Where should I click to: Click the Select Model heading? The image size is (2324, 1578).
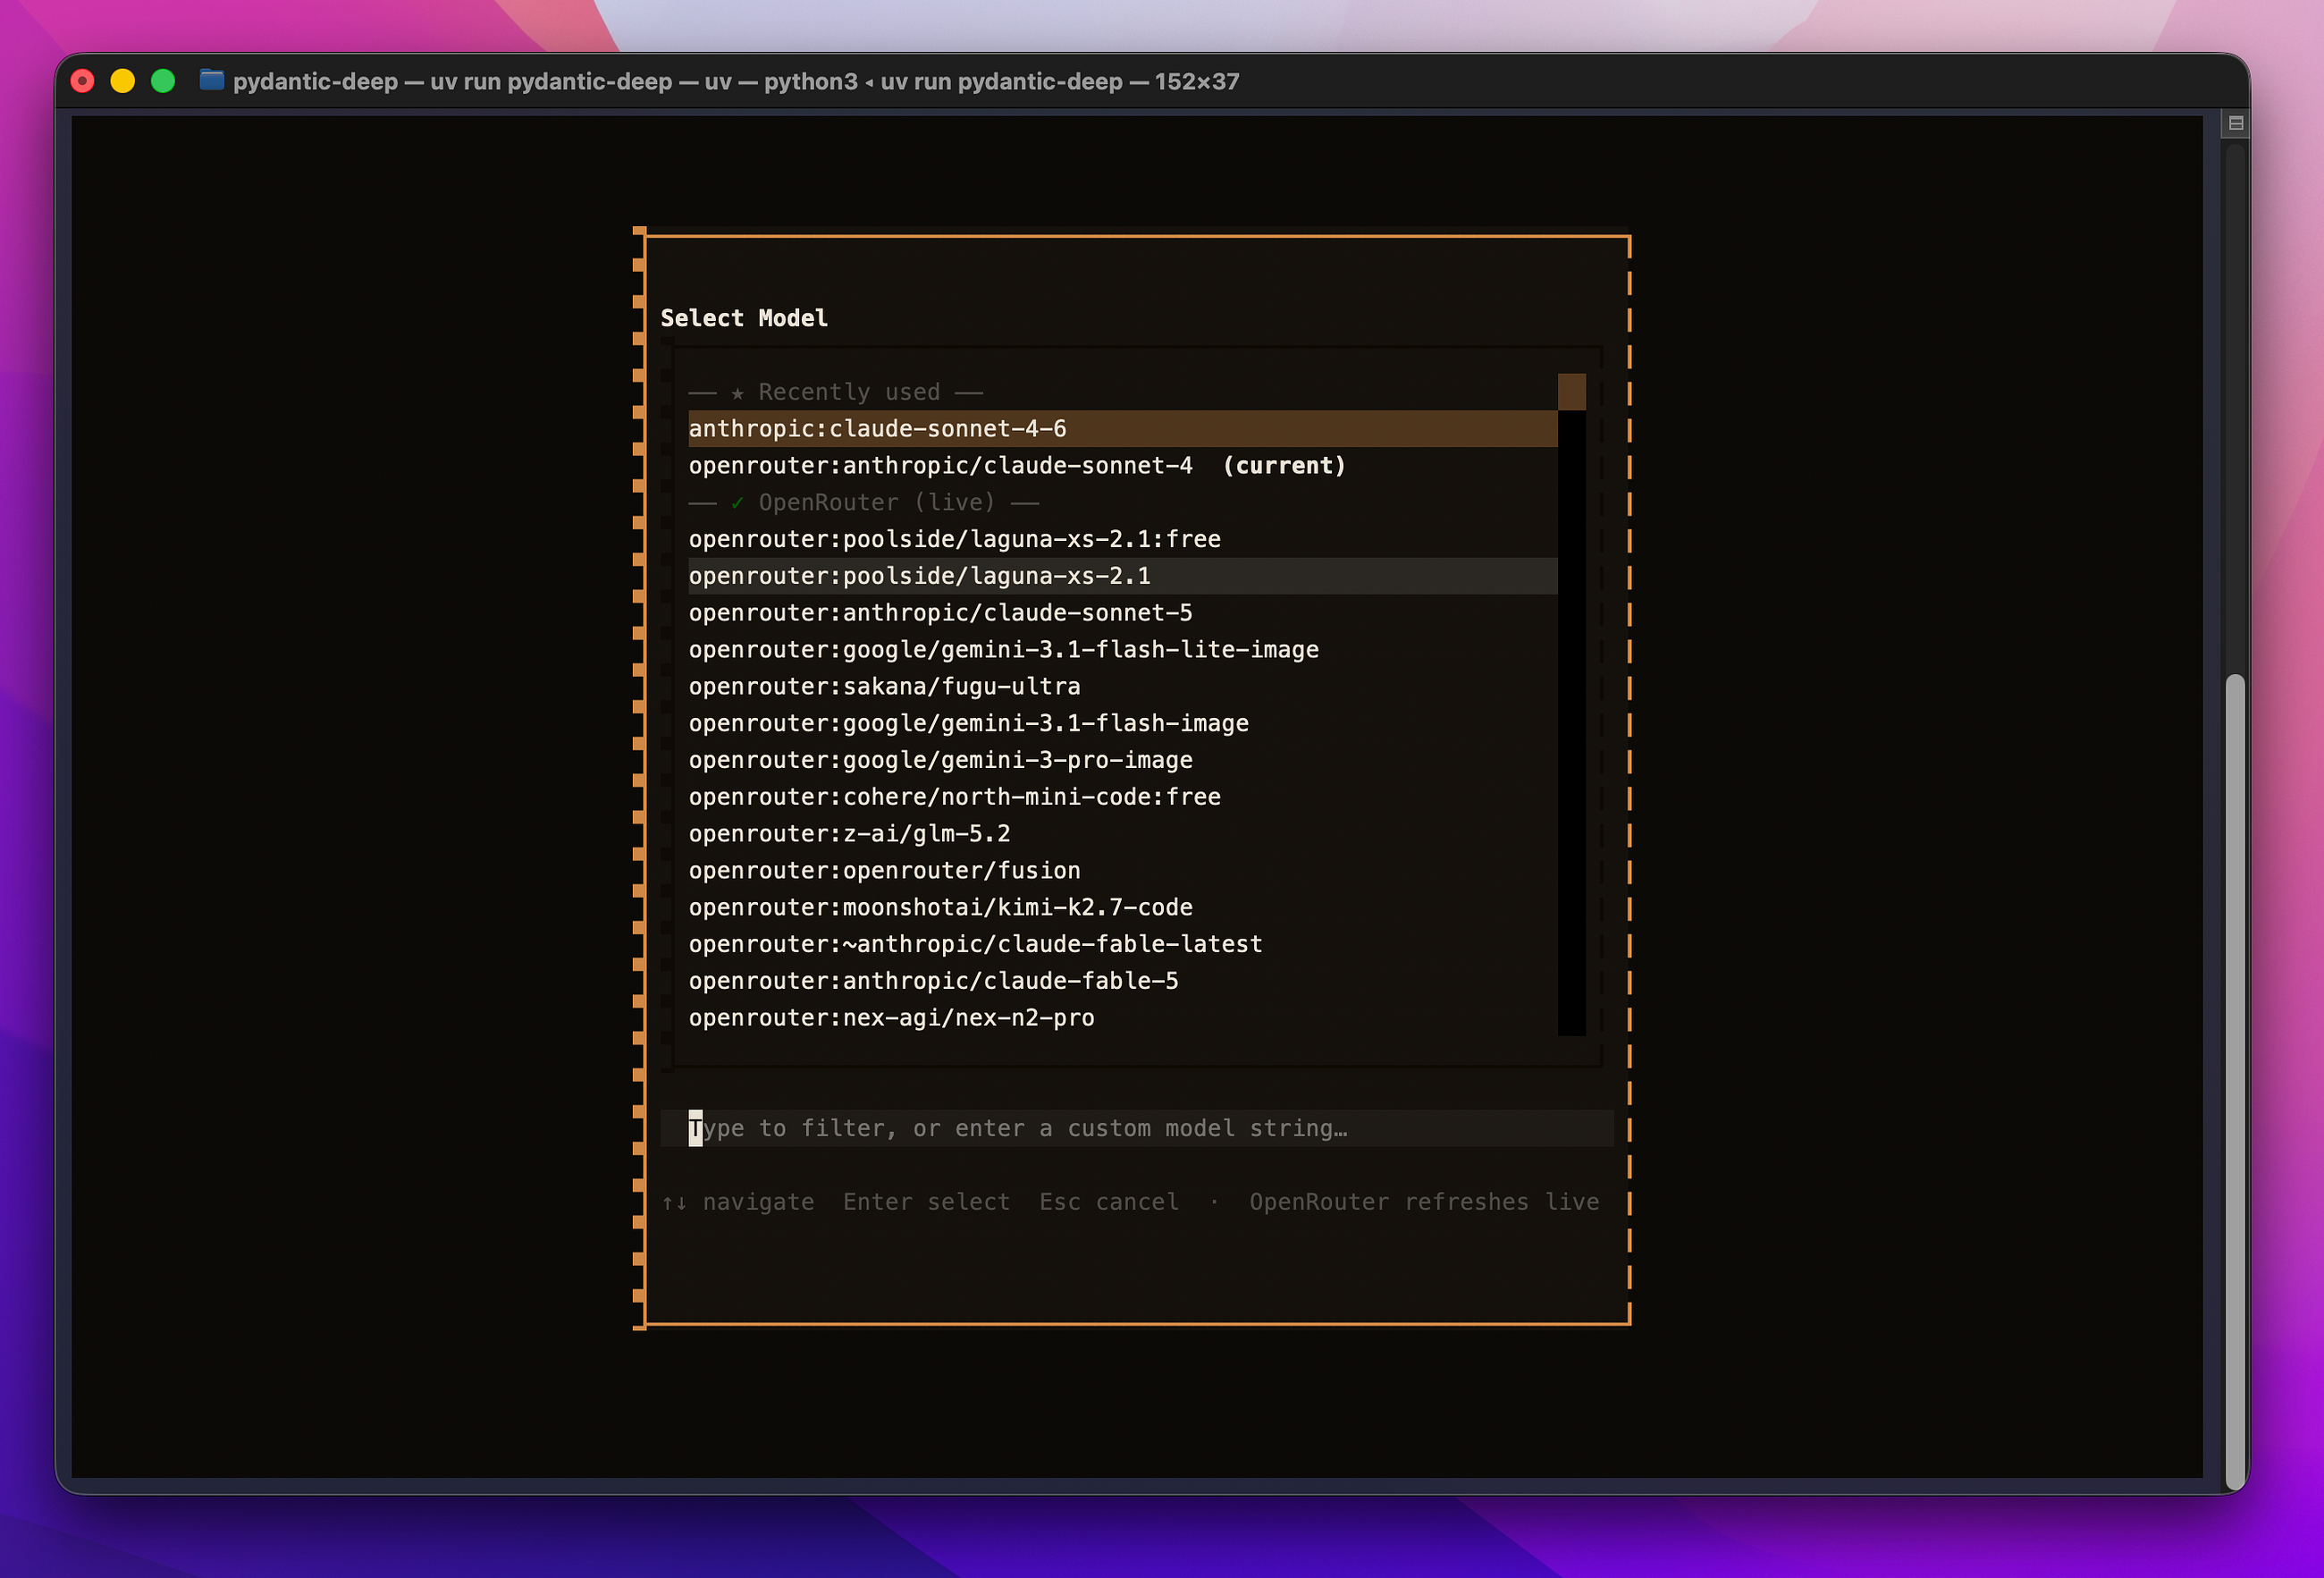(x=744, y=318)
